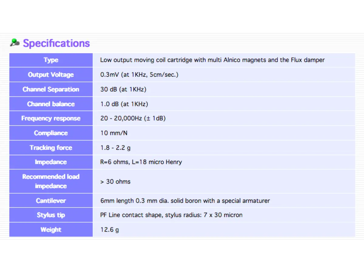This screenshot has width=364, height=273.
Task: Select the Stylus tip label
Action: point(51,215)
